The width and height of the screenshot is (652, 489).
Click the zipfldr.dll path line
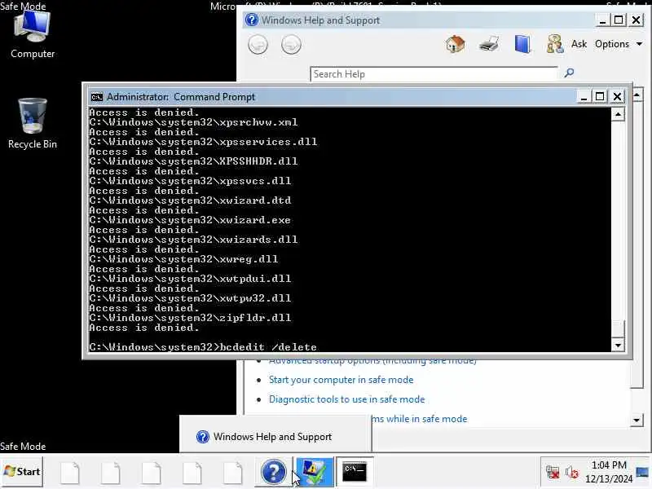click(190, 318)
